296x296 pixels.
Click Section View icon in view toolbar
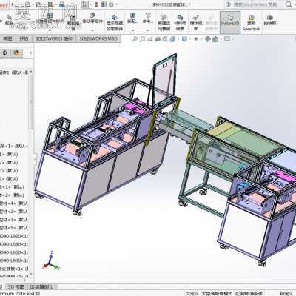tap(158, 39)
